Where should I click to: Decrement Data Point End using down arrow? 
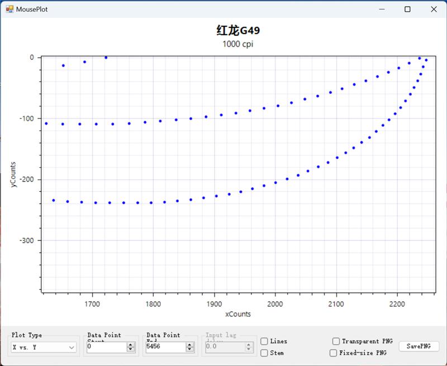(x=190, y=349)
